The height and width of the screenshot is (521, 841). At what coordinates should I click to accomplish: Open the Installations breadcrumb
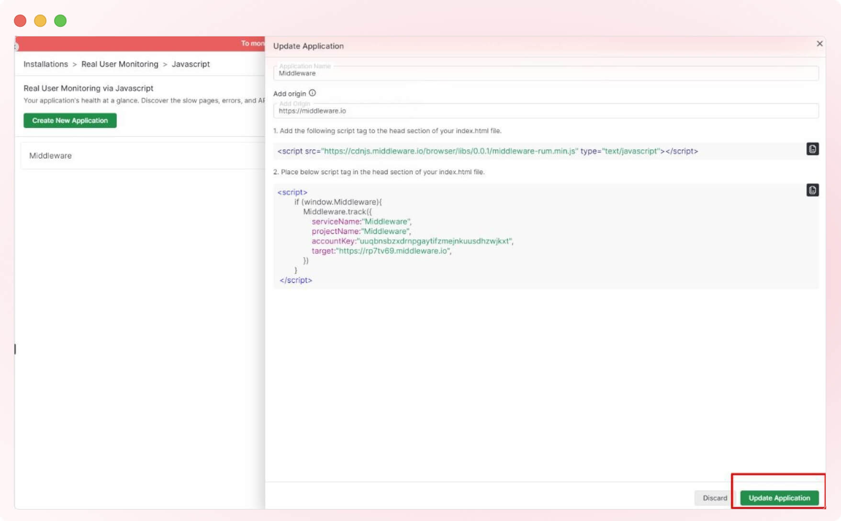click(x=45, y=64)
